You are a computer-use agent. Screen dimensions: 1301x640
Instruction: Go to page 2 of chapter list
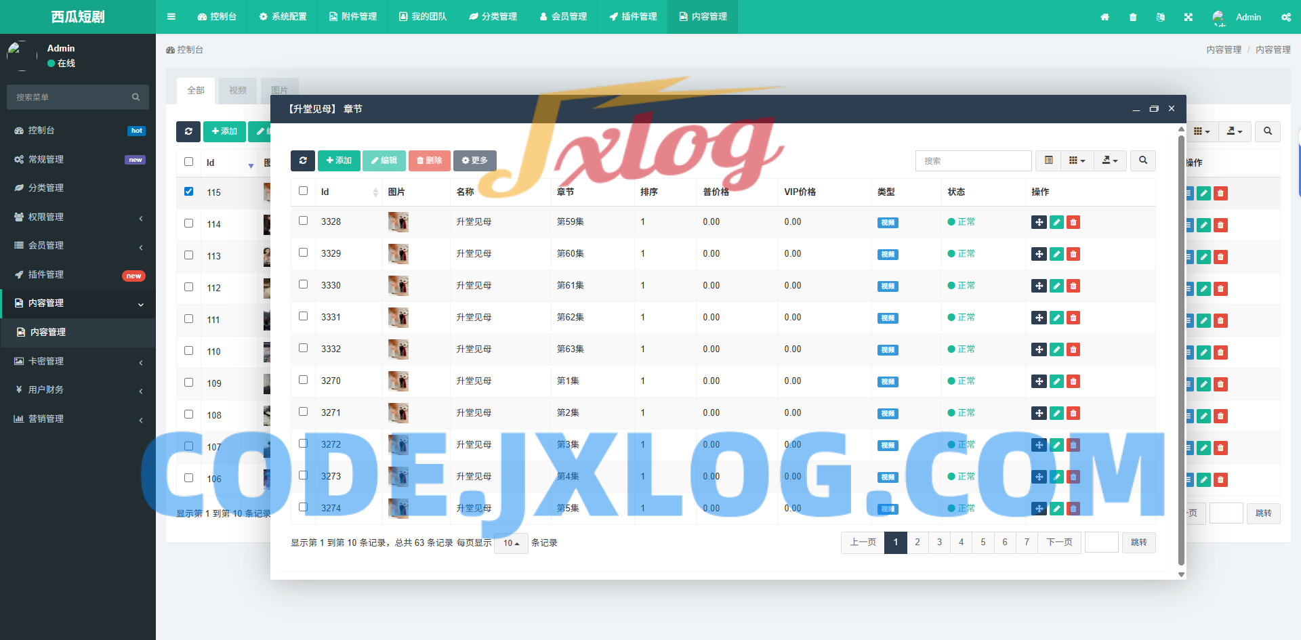tap(917, 542)
